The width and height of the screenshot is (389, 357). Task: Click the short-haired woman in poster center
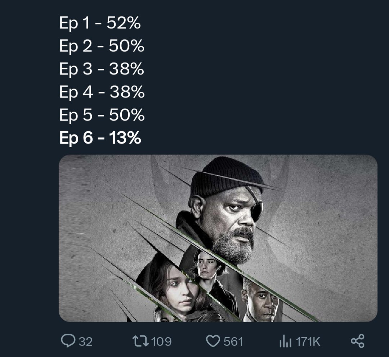[211, 275]
